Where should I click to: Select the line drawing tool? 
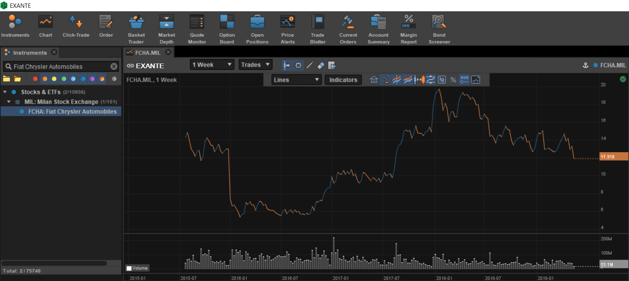point(310,65)
